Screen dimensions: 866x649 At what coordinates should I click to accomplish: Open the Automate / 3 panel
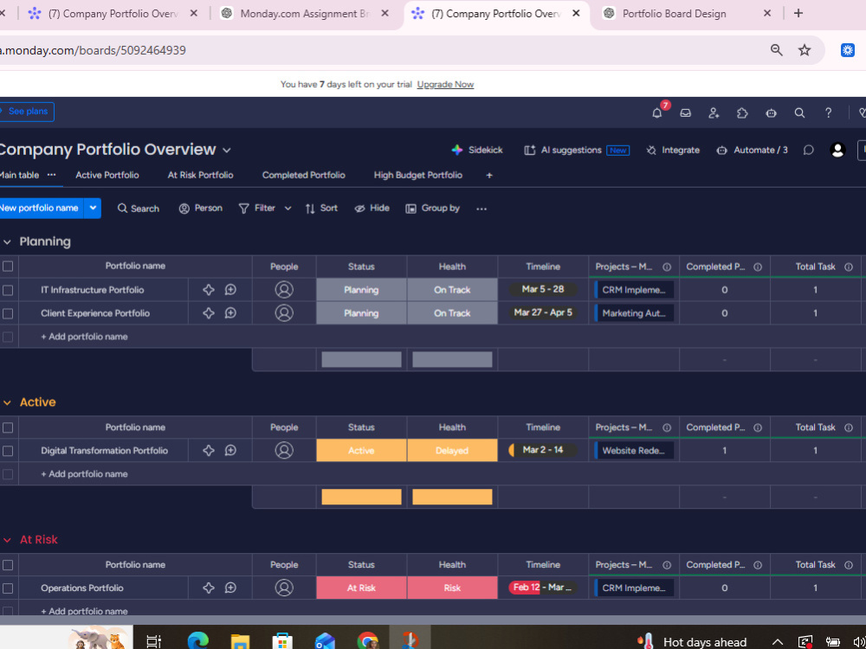pos(752,150)
